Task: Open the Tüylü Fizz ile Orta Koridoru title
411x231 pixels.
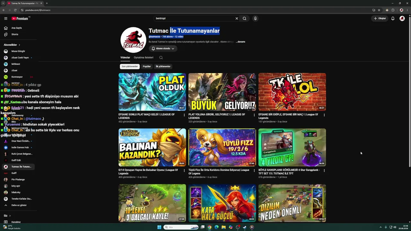Action: point(219,172)
